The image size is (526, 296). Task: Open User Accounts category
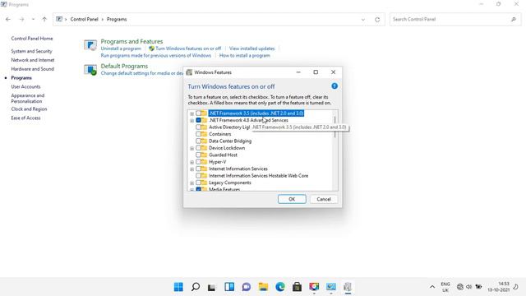click(25, 86)
